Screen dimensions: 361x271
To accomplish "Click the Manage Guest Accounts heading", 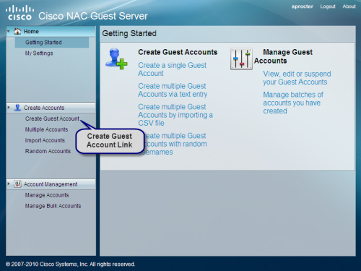I will pyautogui.click(x=284, y=56).
